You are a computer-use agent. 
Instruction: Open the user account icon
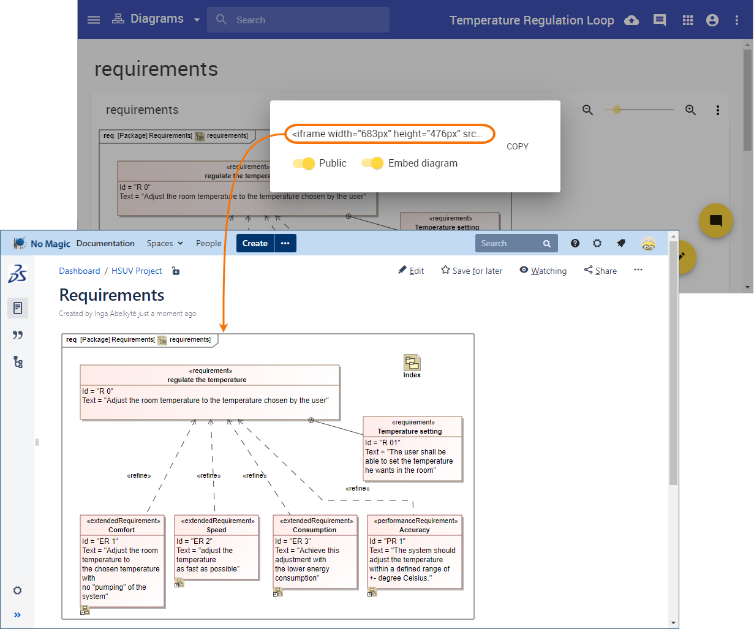click(712, 20)
